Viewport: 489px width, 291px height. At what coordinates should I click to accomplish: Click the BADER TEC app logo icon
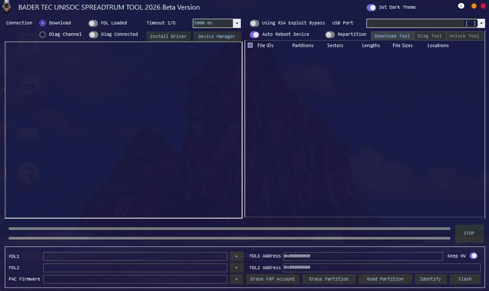click(x=7, y=7)
